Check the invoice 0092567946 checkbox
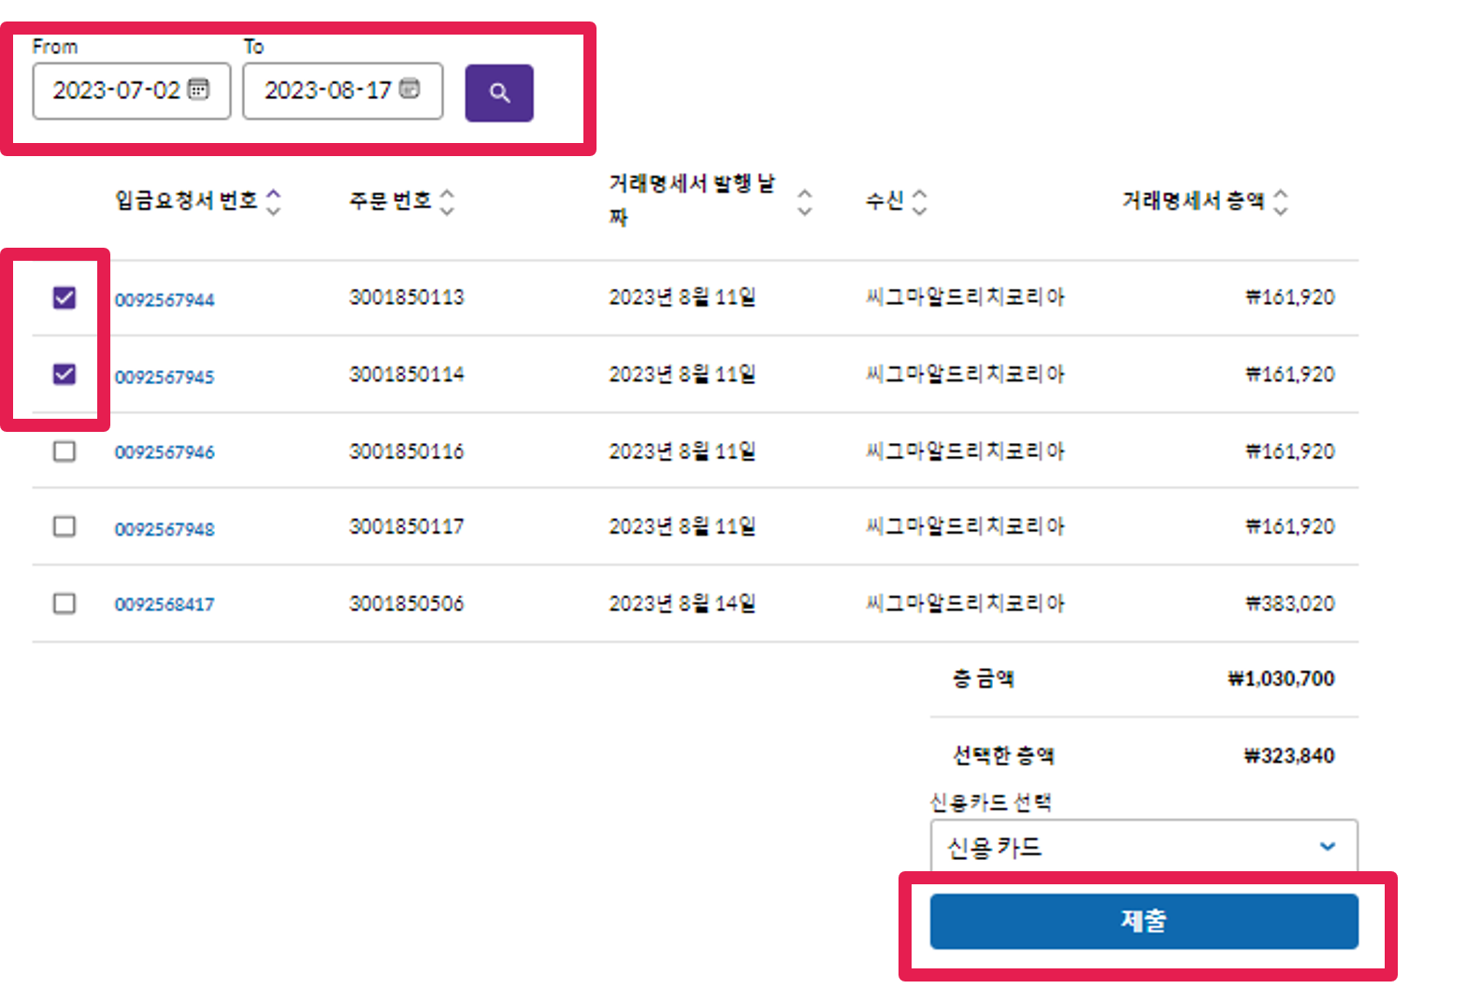The image size is (1481, 1003). [65, 451]
